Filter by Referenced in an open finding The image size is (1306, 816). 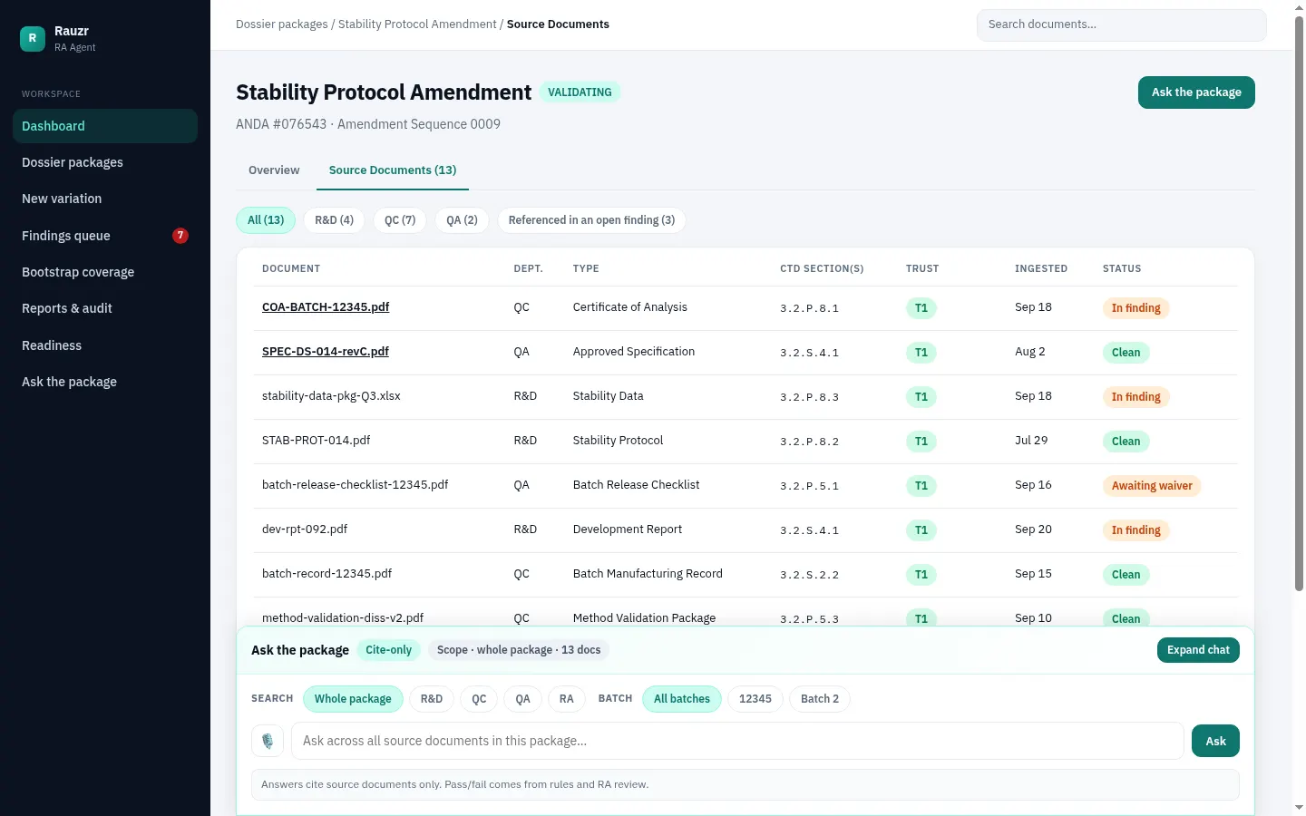pyautogui.click(x=591, y=220)
